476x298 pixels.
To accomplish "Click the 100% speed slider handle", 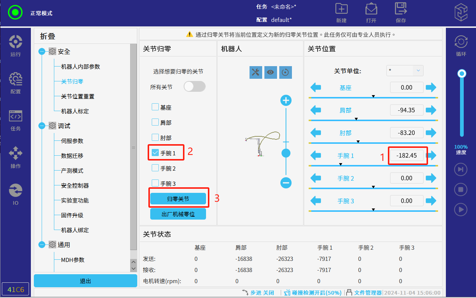I will click(x=462, y=73).
